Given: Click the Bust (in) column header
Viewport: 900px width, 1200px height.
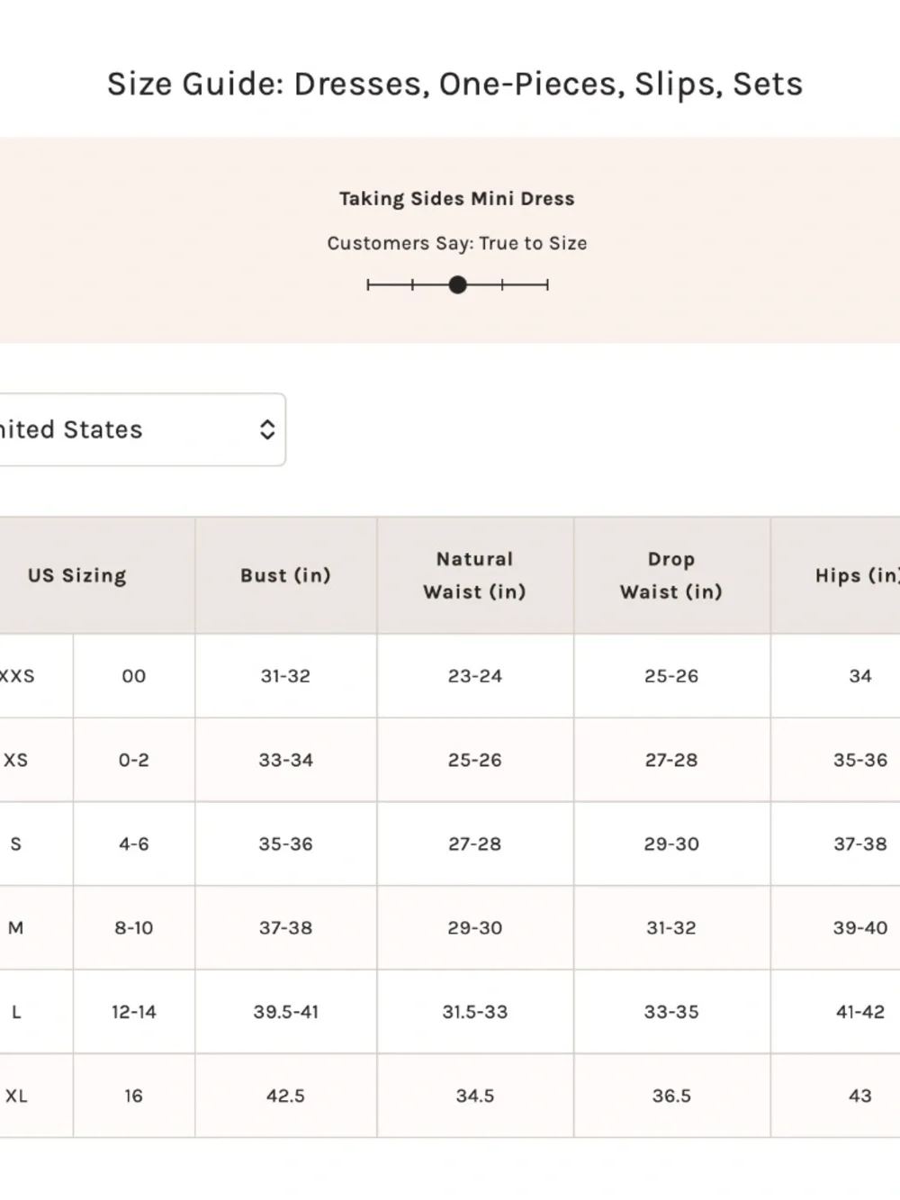Looking at the screenshot, I should pos(286,575).
